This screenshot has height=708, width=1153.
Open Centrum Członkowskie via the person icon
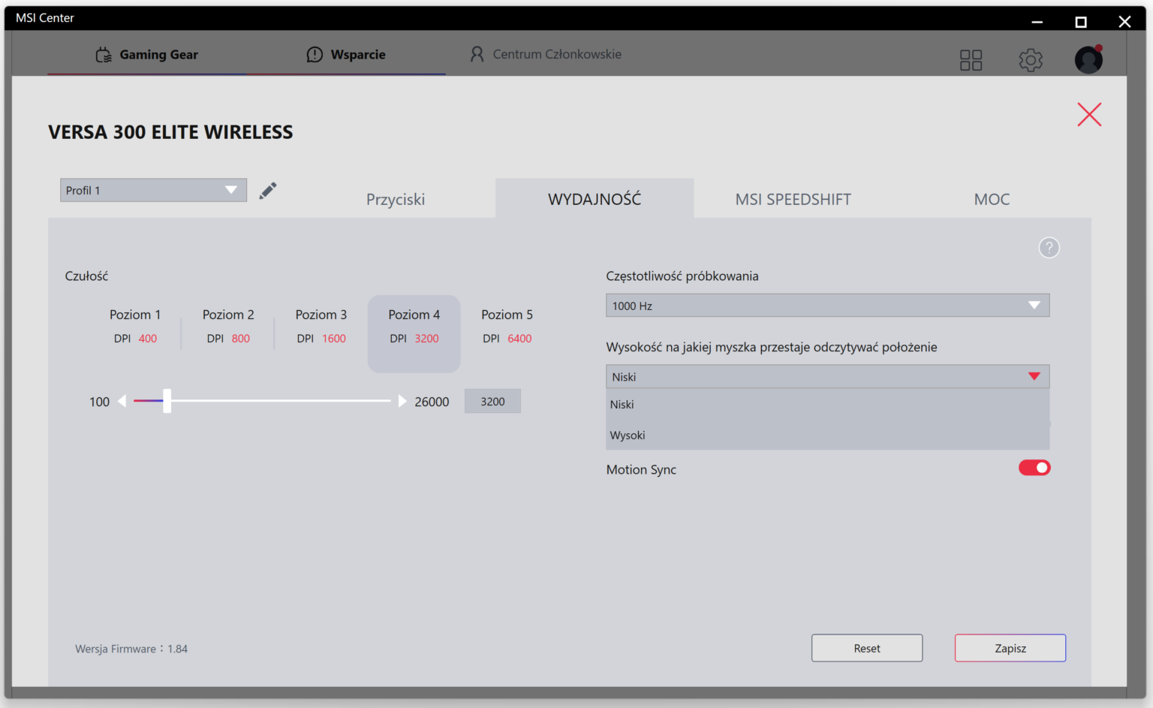477,53
